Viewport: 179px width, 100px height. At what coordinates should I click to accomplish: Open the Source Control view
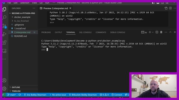click(x=4, y=26)
